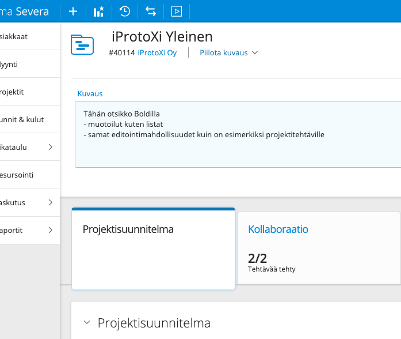Image resolution: width=401 pixels, height=339 pixels.
Task: Click the Projektisuunnitelma section heading
Action: 154,323
